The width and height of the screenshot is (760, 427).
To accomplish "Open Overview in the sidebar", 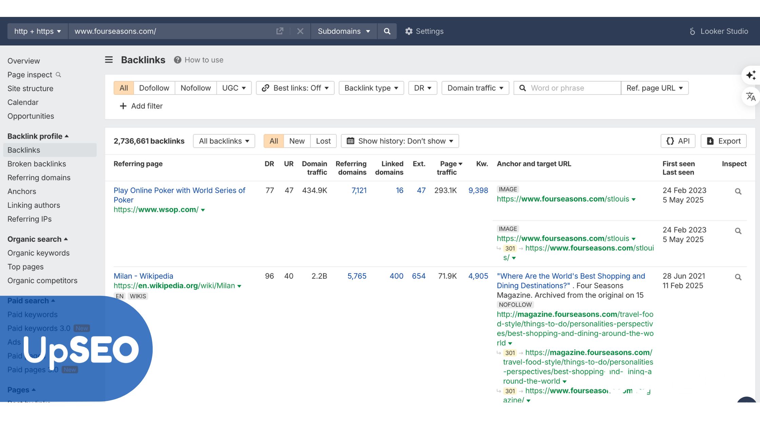I will tap(24, 61).
